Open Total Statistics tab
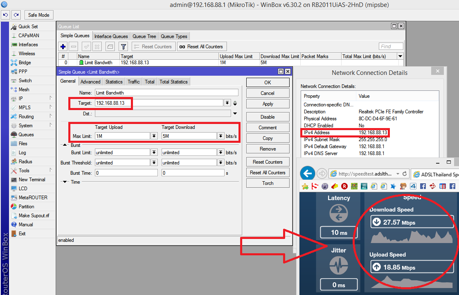Viewport: 459px width, 295px height. (x=173, y=82)
